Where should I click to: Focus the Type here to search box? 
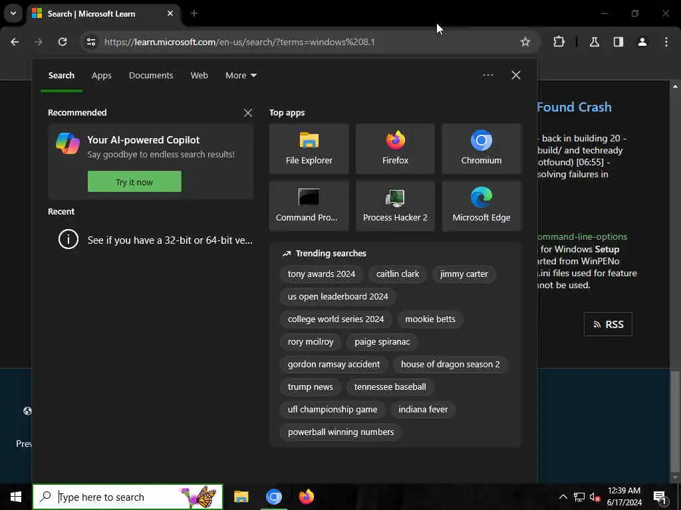pos(128,497)
